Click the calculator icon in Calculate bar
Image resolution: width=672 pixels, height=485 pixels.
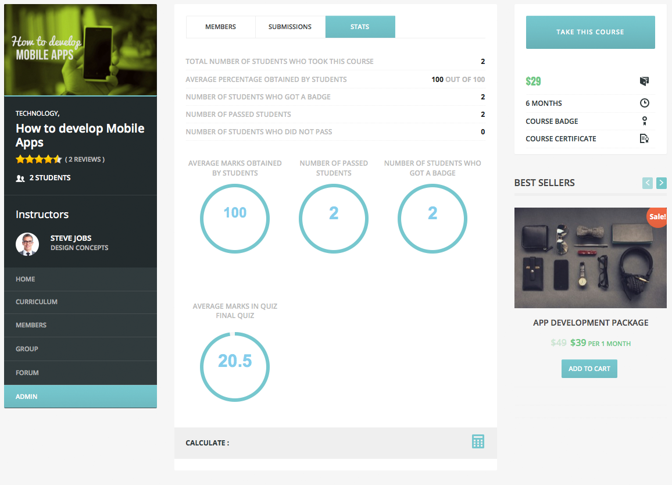(478, 441)
